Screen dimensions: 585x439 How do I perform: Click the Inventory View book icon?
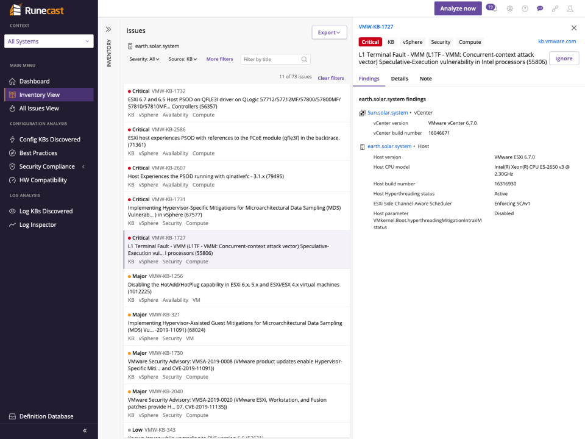coord(12,95)
